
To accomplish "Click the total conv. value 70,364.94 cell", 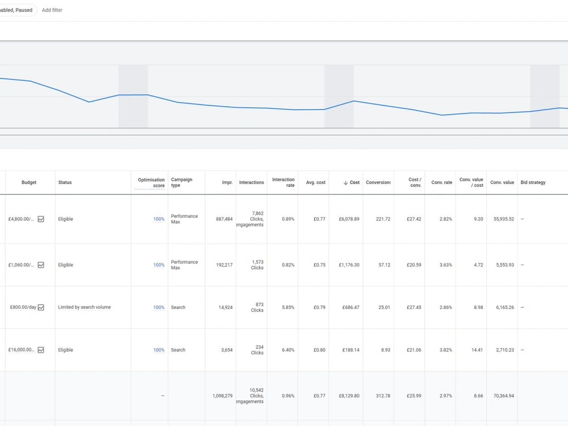I will [x=503, y=396].
